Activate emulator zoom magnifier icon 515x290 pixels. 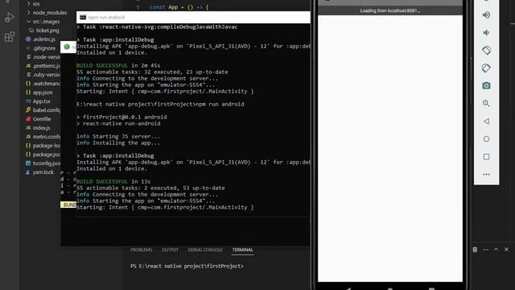pos(486,104)
